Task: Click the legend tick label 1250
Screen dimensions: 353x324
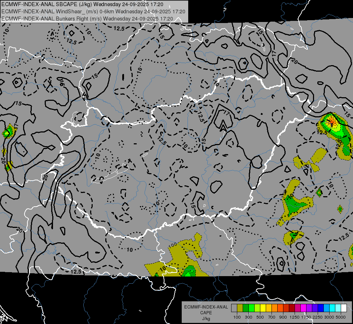Action: [x=295, y=317]
